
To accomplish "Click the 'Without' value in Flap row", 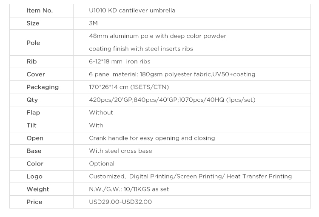I will point(101,113).
